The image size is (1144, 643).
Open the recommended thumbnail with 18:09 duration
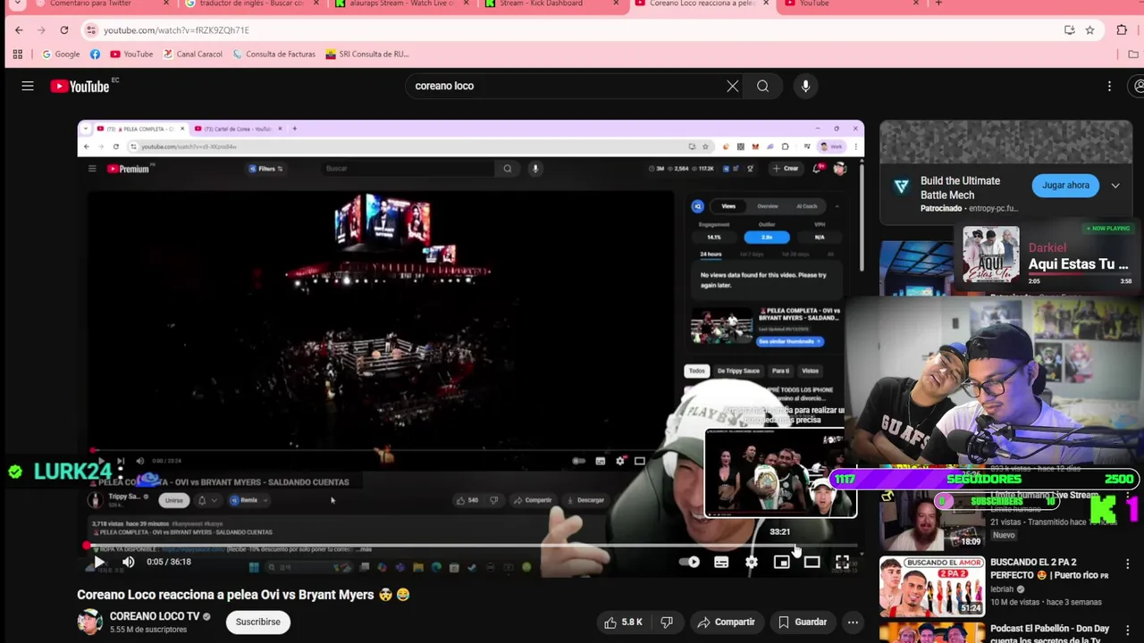[x=931, y=521]
